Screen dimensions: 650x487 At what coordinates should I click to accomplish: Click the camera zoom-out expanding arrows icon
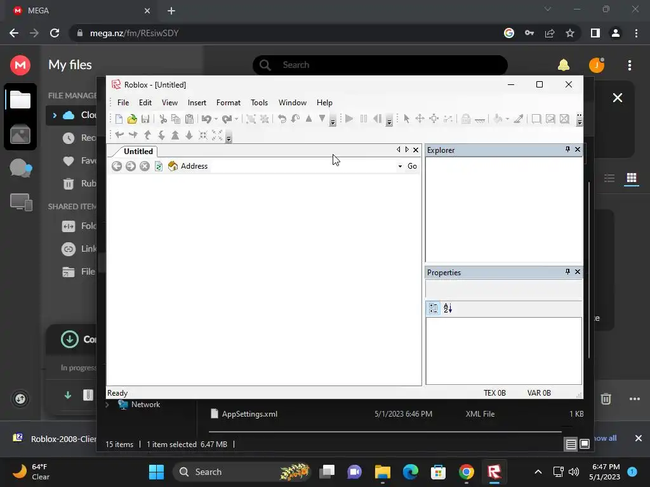tap(217, 135)
